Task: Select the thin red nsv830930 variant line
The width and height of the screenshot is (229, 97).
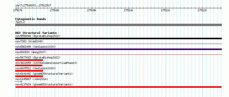Action: point(118,54)
